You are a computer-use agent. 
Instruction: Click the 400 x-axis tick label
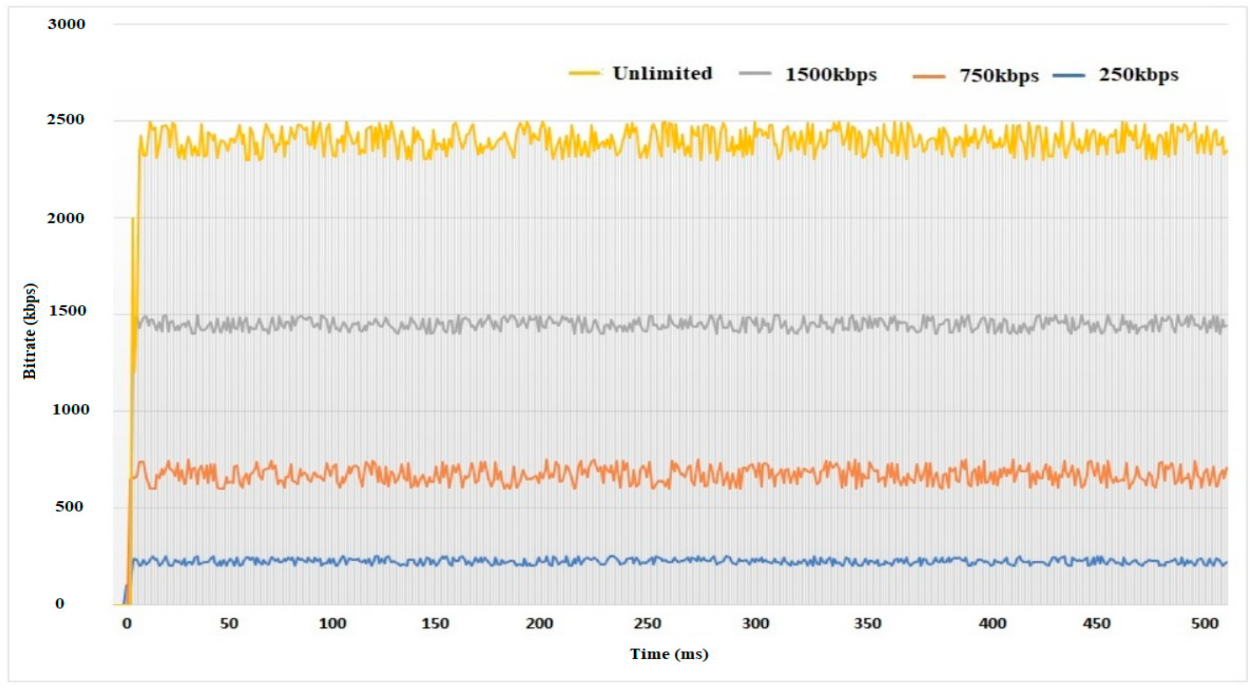(992, 624)
